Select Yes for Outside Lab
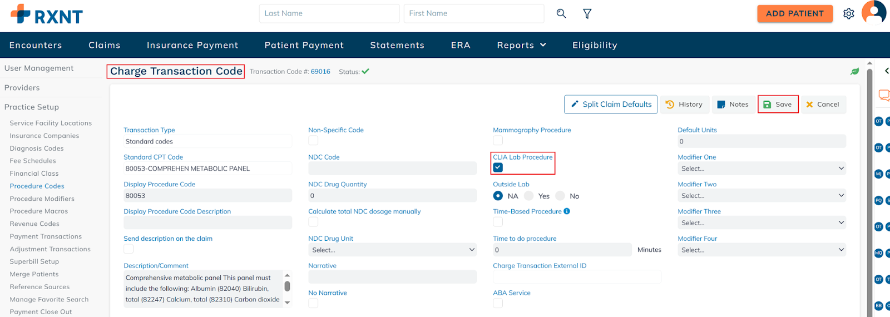 [529, 196]
